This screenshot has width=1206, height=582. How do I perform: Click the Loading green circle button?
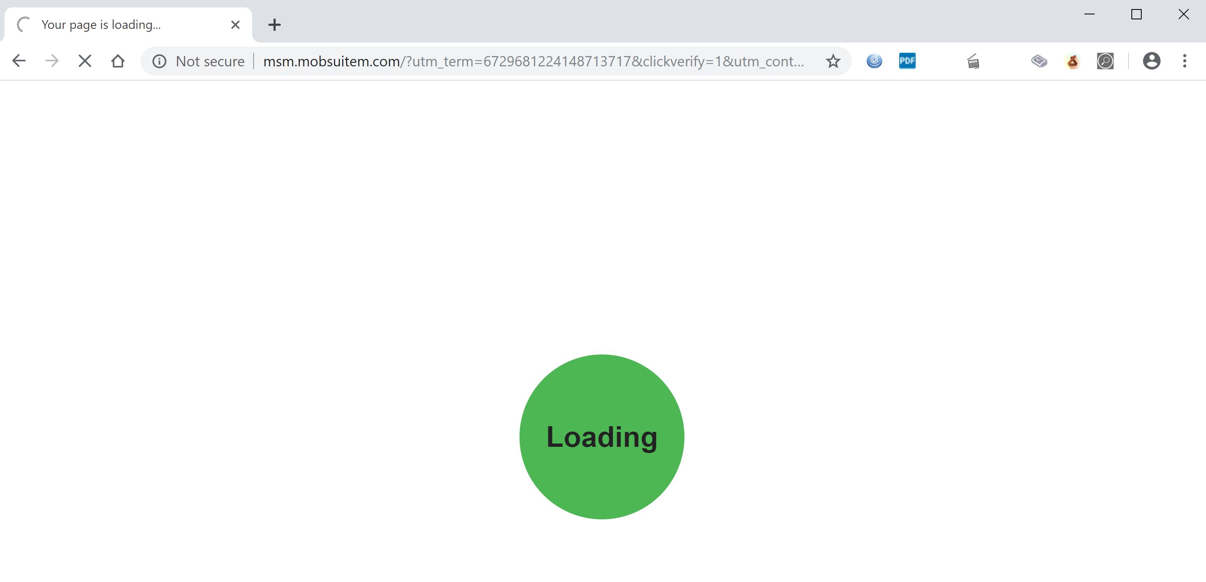click(x=602, y=436)
